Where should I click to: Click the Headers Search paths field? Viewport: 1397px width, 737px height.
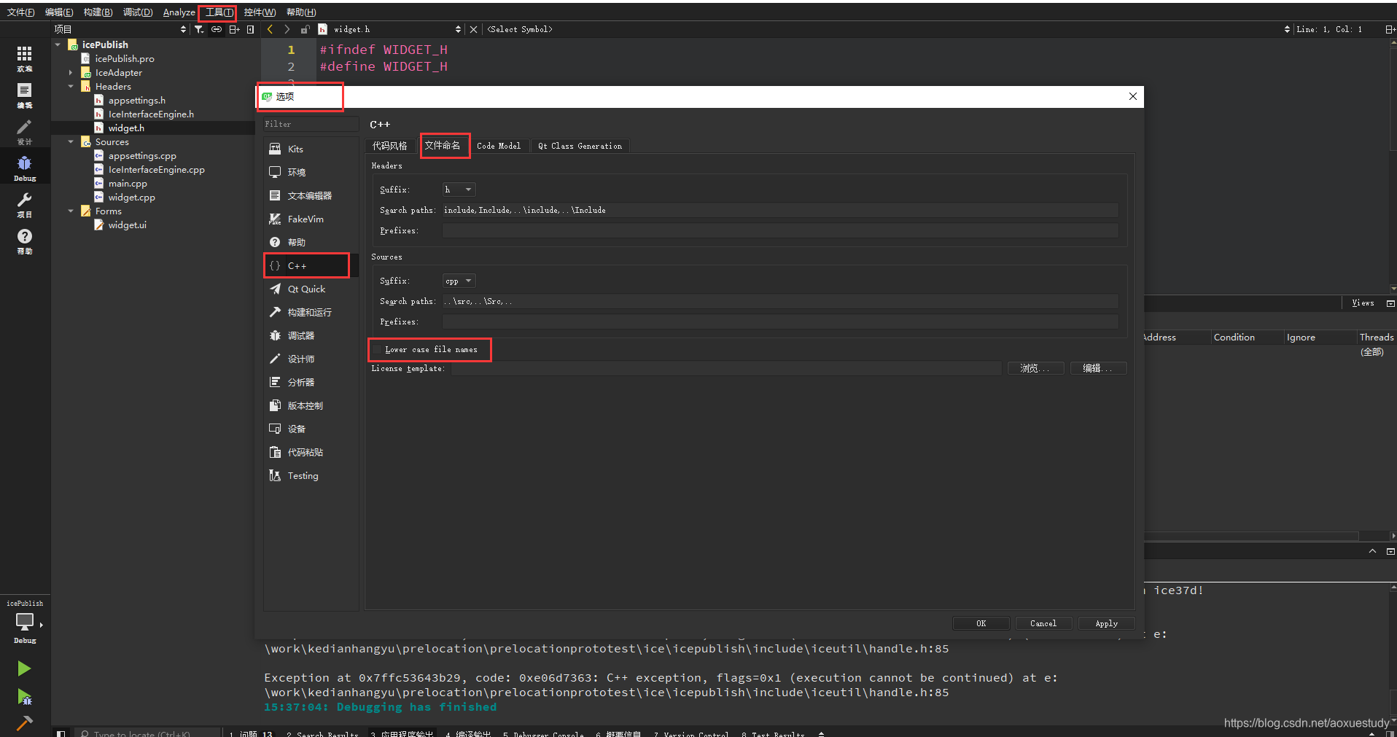click(x=780, y=210)
